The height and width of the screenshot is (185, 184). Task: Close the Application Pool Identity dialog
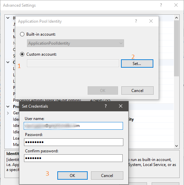pyautogui.click(x=151, y=21)
